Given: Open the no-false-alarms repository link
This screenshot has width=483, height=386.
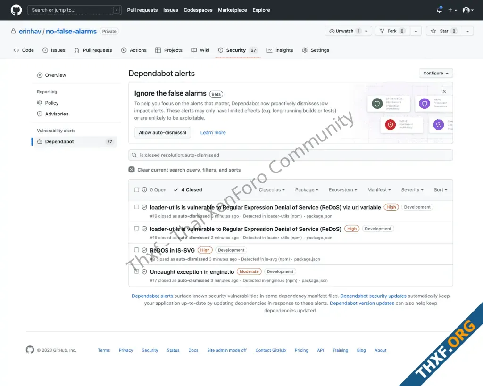Looking at the screenshot, I should (71, 32).
